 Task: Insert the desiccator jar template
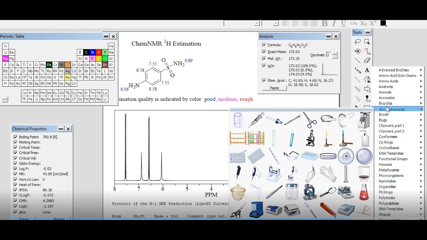pos(238,192)
